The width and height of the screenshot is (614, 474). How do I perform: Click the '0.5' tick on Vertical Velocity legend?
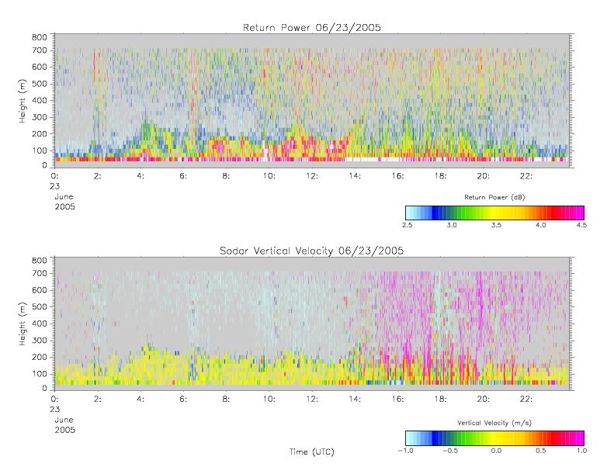point(541,451)
